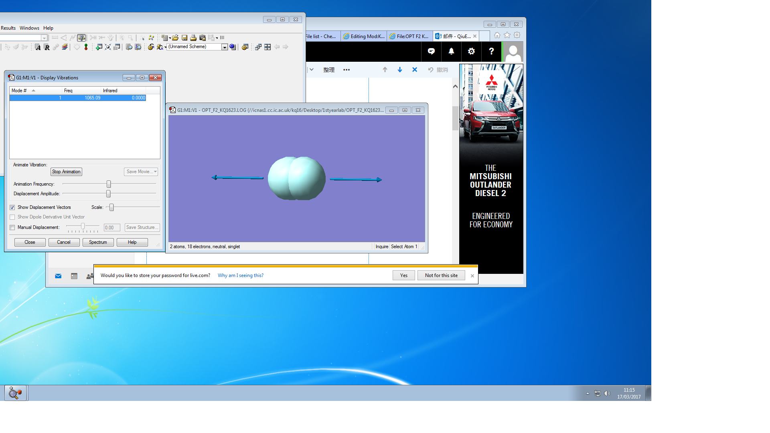Viewport: 770px width, 433px height.
Task: Click the notifications bell icon
Action: [451, 51]
